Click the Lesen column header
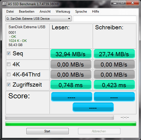This screenshot has width=141, height=140. (61, 27)
